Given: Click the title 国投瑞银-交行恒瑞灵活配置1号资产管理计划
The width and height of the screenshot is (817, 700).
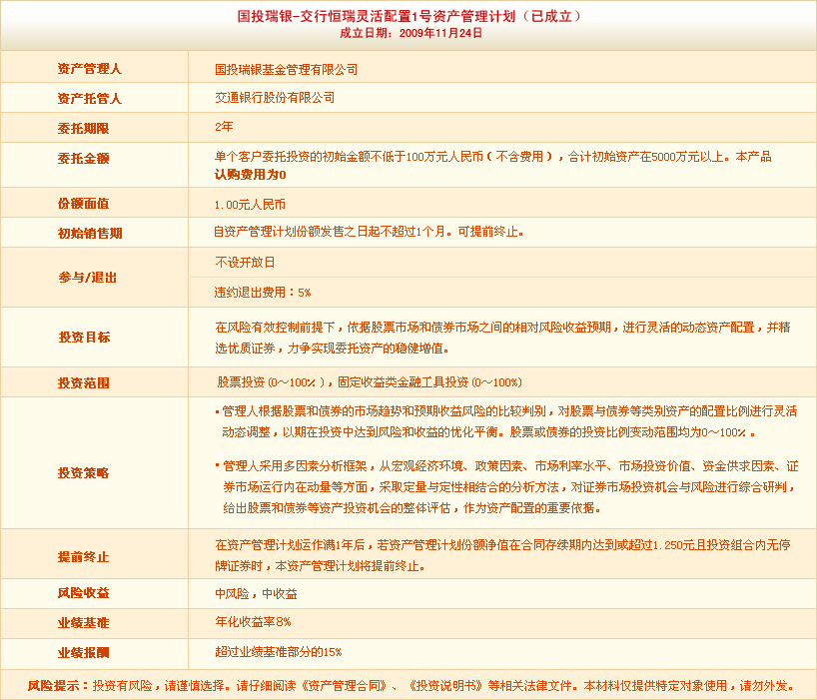Looking at the screenshot, I should [x=409, y=16].
